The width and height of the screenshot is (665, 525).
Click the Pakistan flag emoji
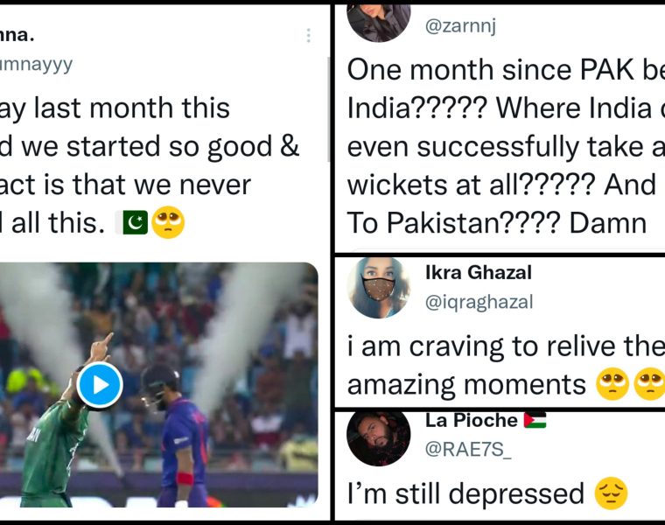130,223
